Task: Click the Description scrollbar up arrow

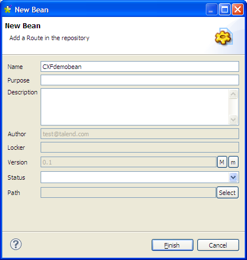Action: (x=233, y=94)
